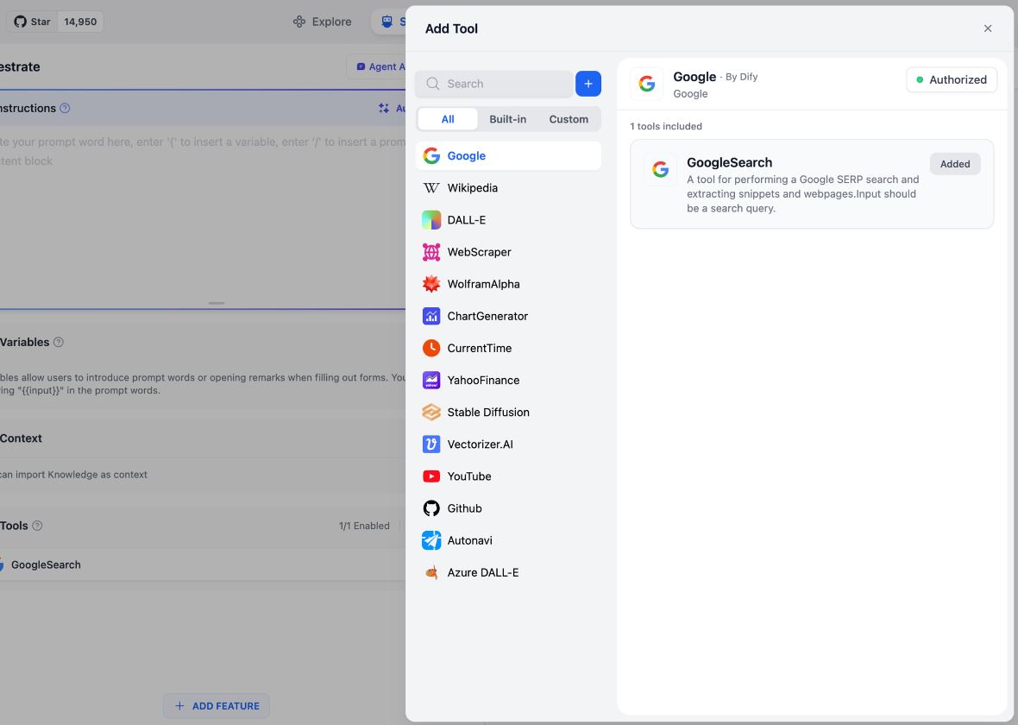
Task: Click the ADD FEATURE button
Action: coord(217,706)
